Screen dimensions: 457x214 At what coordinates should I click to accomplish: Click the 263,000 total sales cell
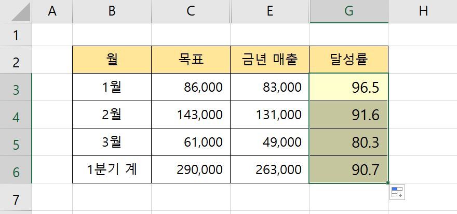click(270, 169)
